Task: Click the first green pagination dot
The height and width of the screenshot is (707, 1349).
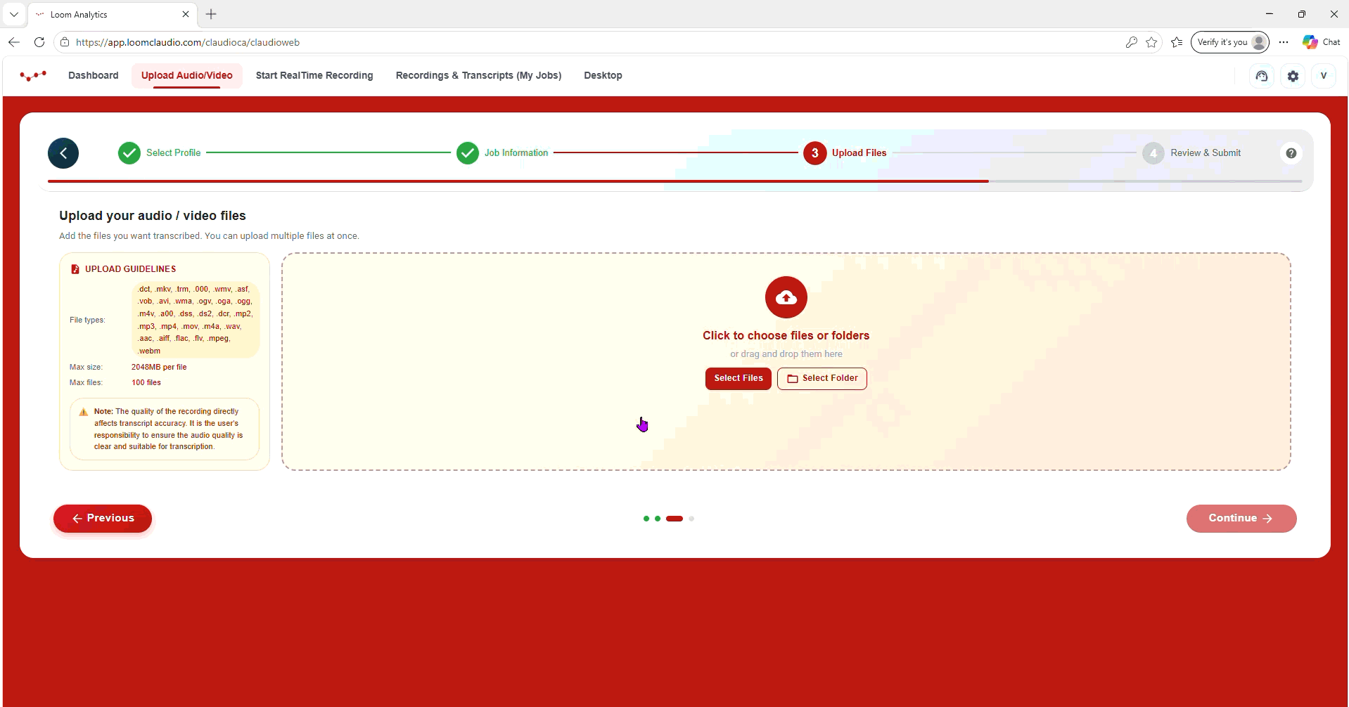Action: point(646,519)
